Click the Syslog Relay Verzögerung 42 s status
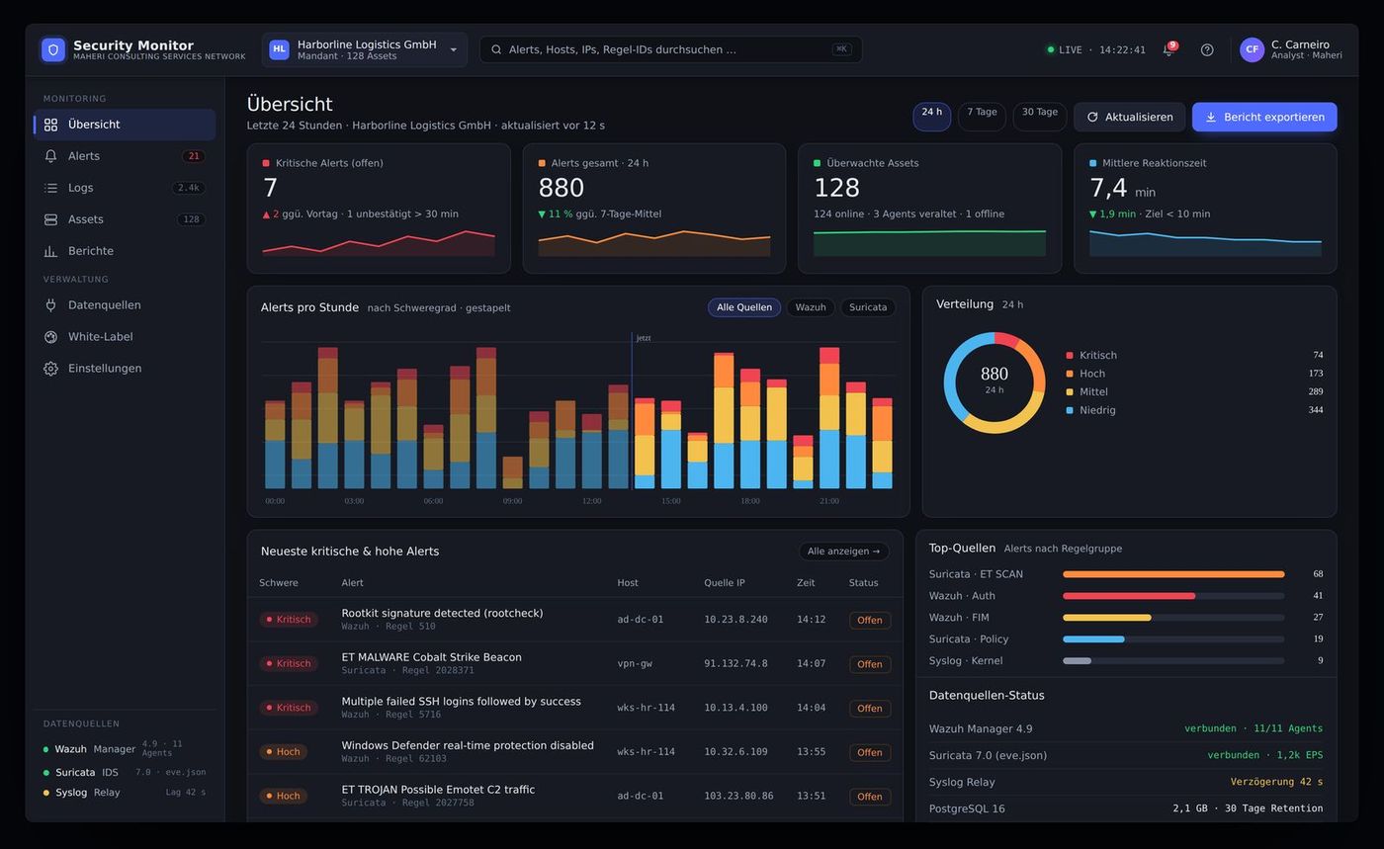Screen dimensions: 1384x849 tap(1276, 782)
